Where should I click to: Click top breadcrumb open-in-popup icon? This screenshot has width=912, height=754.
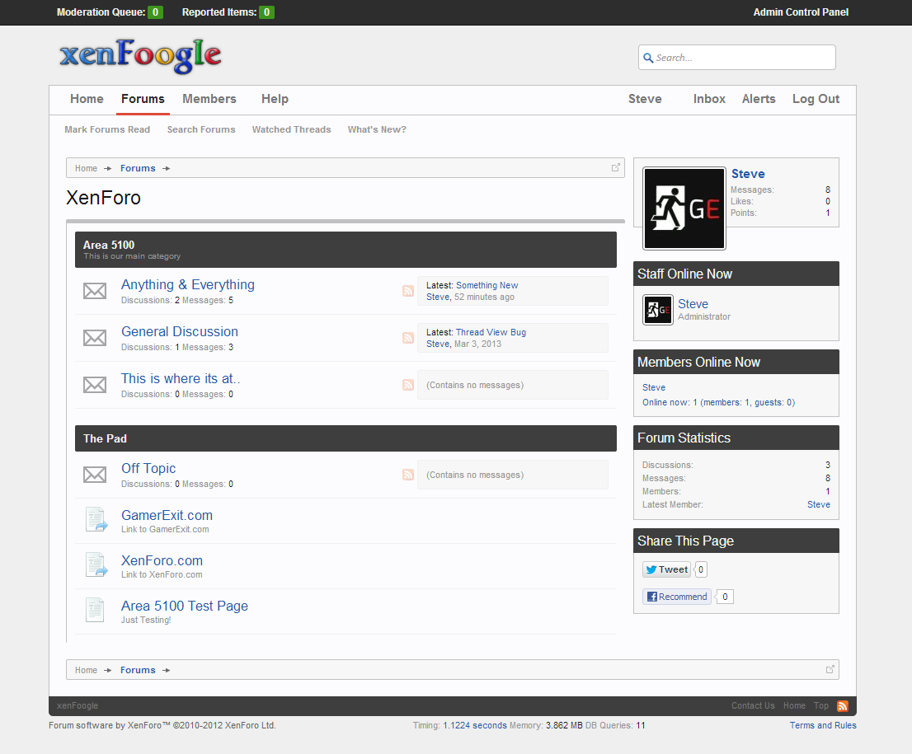tap(615, 167)
